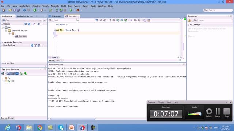Save the current file with Save icon
This screenshot has height=131, width=234.
click(x=14, y=10)
